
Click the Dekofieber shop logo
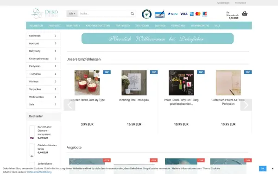44,13
